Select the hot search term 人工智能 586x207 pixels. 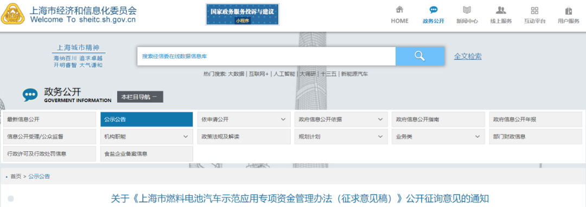284,74
